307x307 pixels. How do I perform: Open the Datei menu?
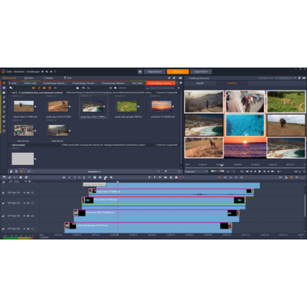[9, 71]
